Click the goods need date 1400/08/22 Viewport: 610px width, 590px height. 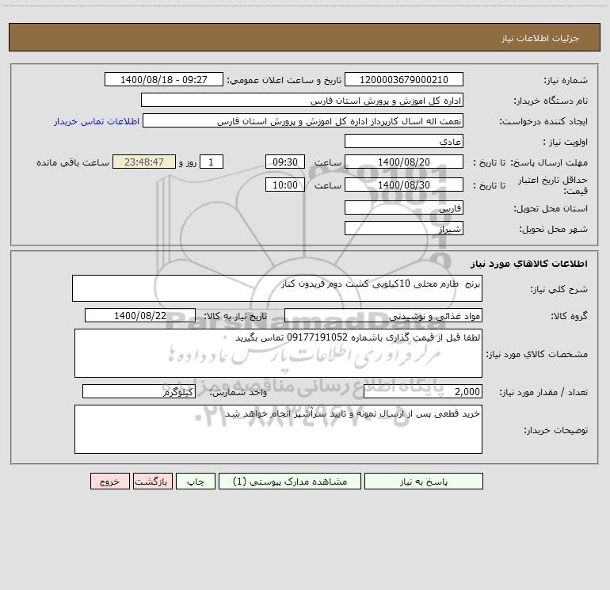point(140,315)
